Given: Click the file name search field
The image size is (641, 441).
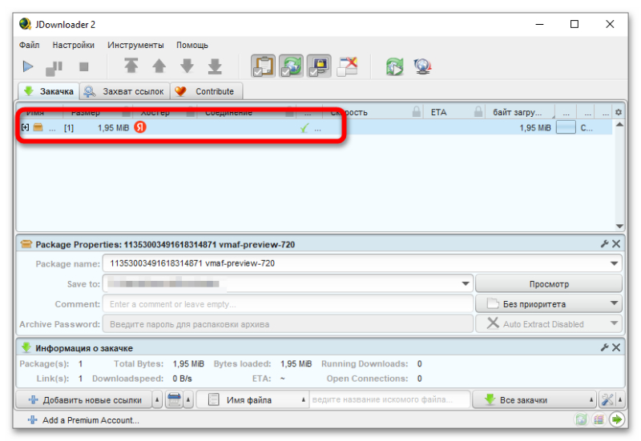Looking at the screenshot, I should click(389, 399).
